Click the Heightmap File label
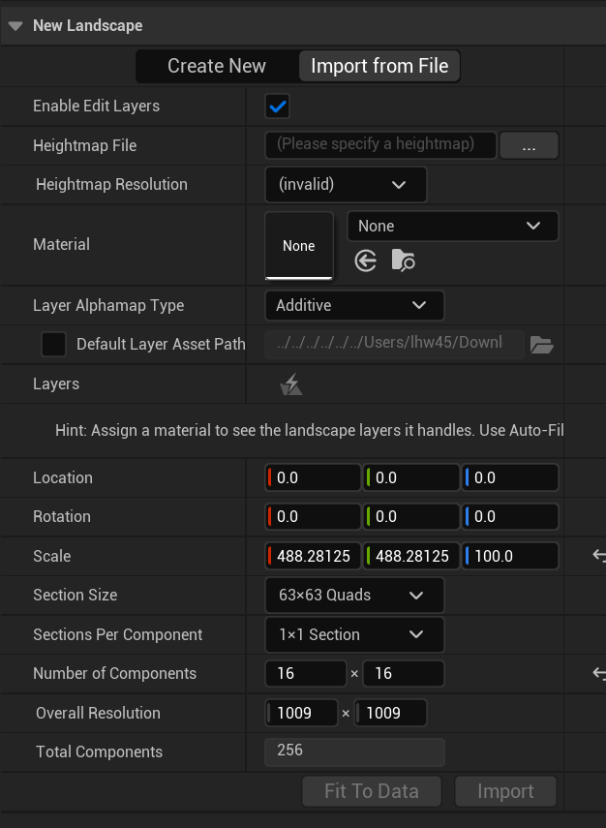 tap(85, 145)
